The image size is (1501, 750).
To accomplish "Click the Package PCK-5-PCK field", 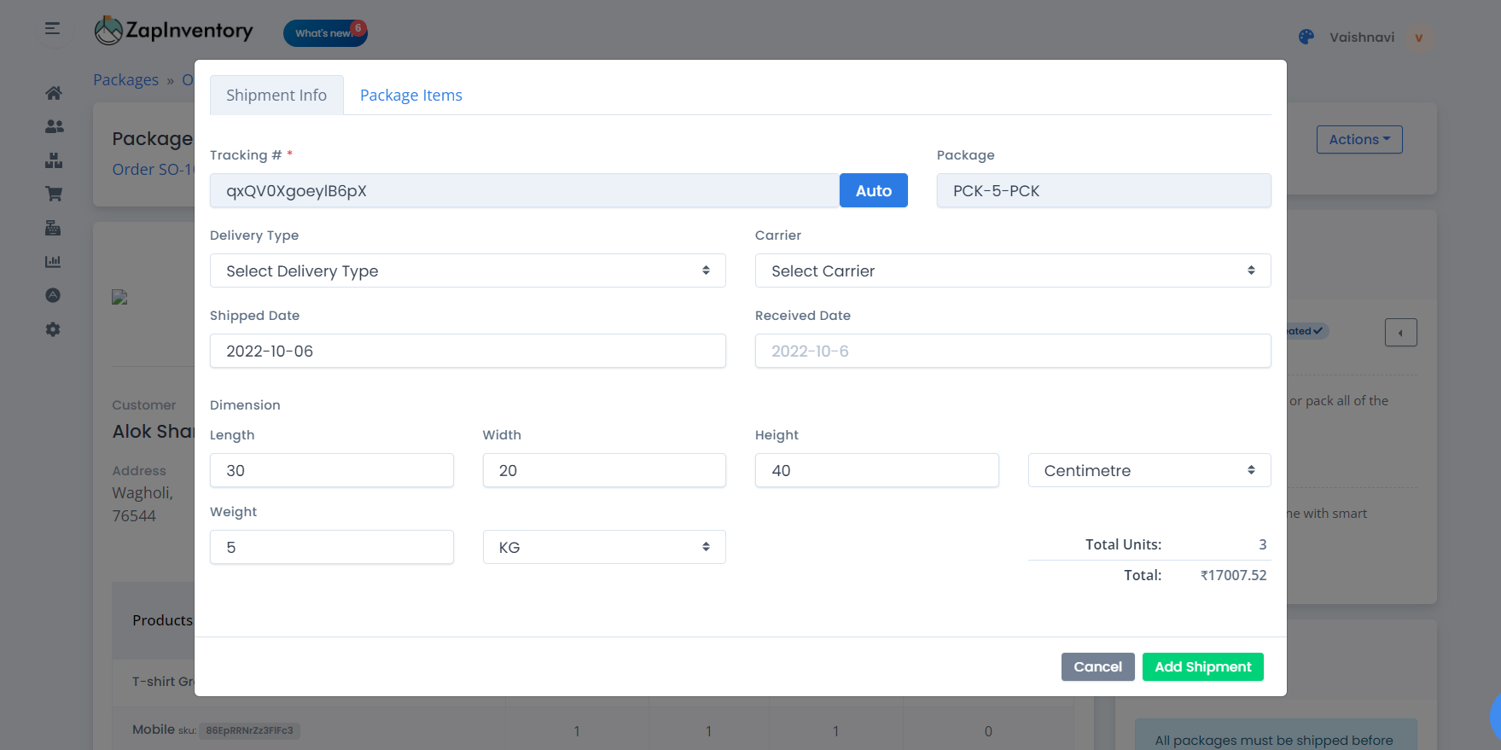I will 1103,190.
